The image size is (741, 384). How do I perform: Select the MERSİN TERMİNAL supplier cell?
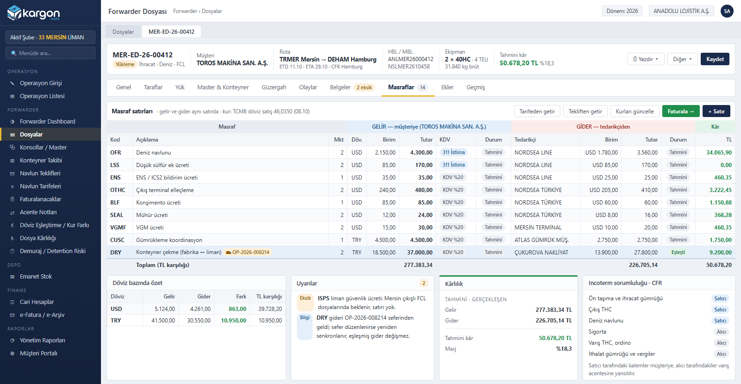[x=546, y=228]
